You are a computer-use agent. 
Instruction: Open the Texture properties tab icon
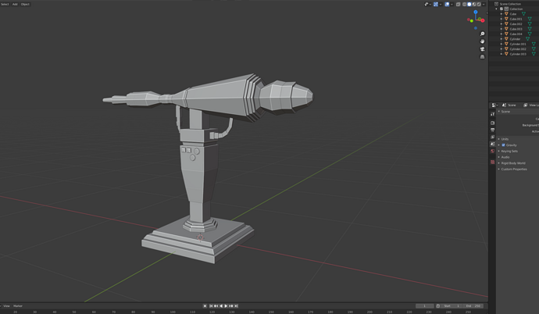pos(493,162)
